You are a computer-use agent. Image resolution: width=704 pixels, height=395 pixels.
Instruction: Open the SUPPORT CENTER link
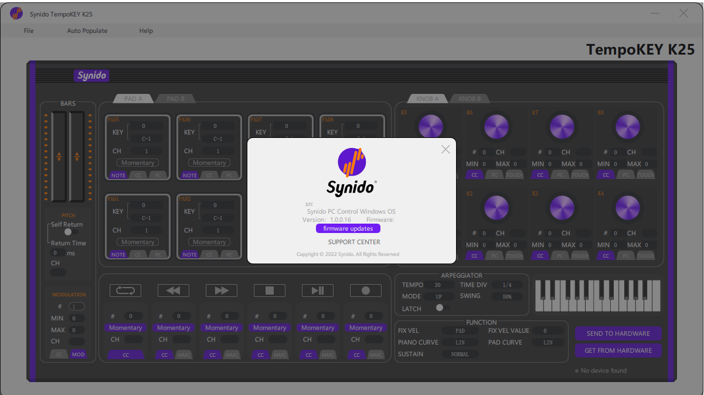coord(354,242)
